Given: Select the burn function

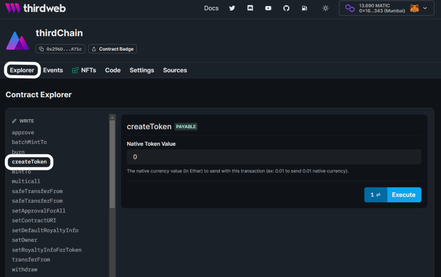Looking at the screenshot, I should tap(18, 152).
